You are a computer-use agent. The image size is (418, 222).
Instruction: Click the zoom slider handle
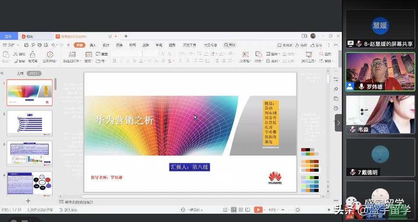[x=298, y=210]
